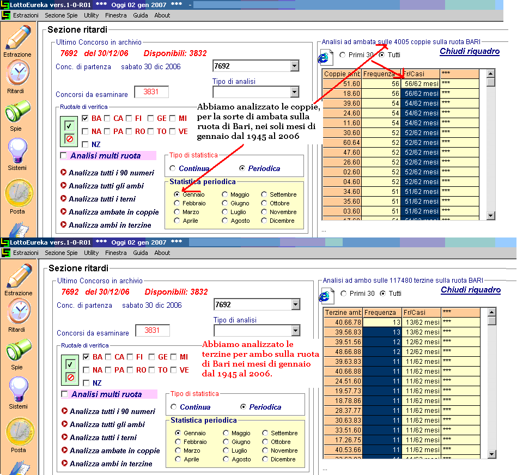Image resolution: width=517 pixels, height=475 pixels.
Task: Click red arrow beside 'Analizza ambate in coppie', upper window
Action: point(64,211)
